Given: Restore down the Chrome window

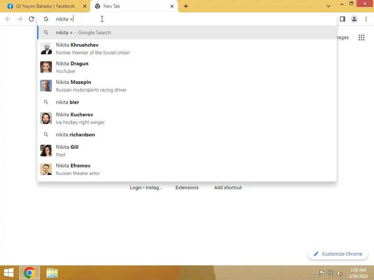Looking at the screenshot, I should coord(351,4).
